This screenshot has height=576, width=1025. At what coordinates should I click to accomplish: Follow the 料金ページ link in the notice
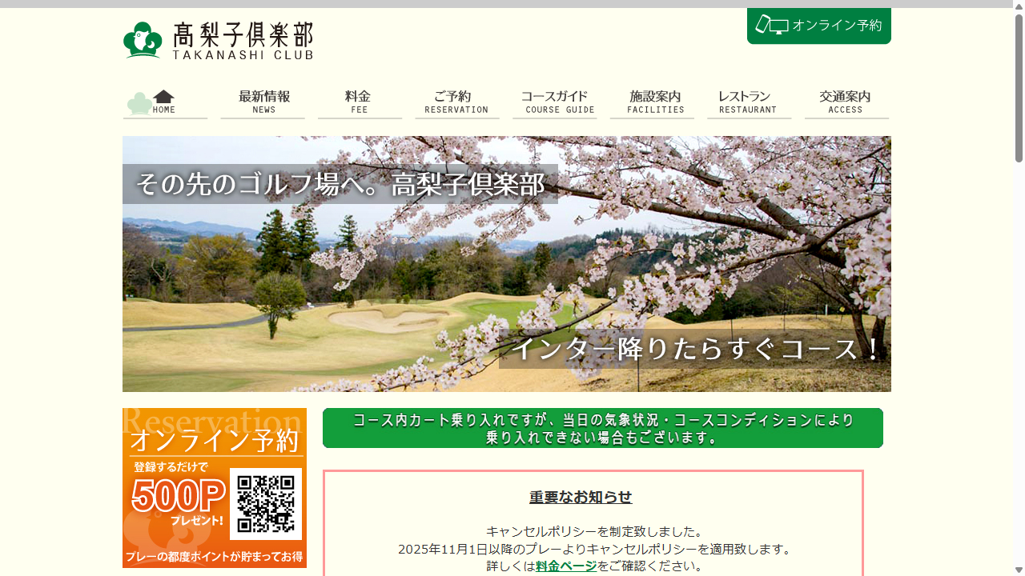tap(566, 566)
